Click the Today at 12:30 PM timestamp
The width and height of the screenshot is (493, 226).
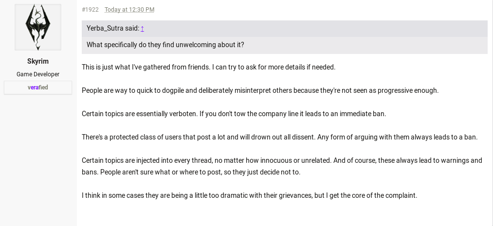tap(129, 9)
